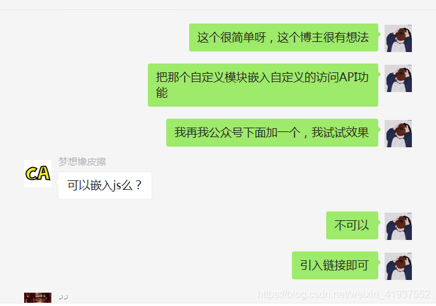The height and width of the screenshot is (306, 436).
Task: Click avatar beside '把那个自定义模块' message
Action: (398, 79)
